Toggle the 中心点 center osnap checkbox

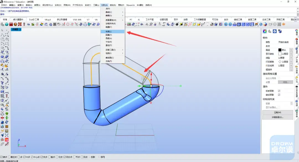pyautogui.click(x=32, y=157)
